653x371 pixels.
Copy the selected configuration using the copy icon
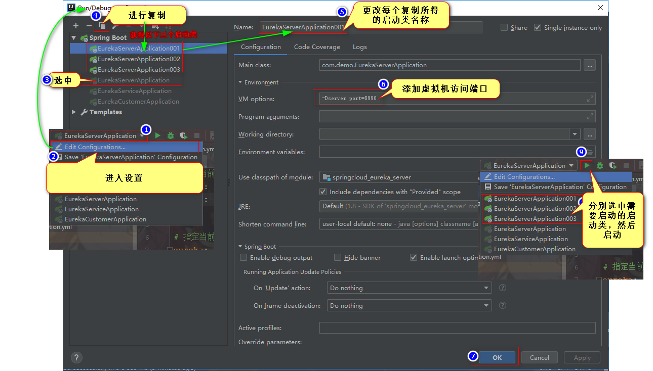click(x=102, y=26)
